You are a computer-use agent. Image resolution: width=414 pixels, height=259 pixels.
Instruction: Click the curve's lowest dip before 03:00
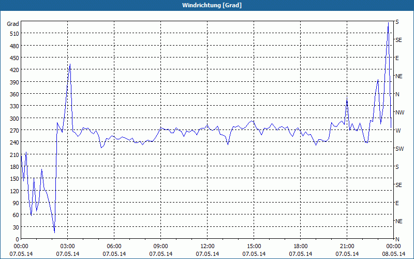[x=54, y=232]
